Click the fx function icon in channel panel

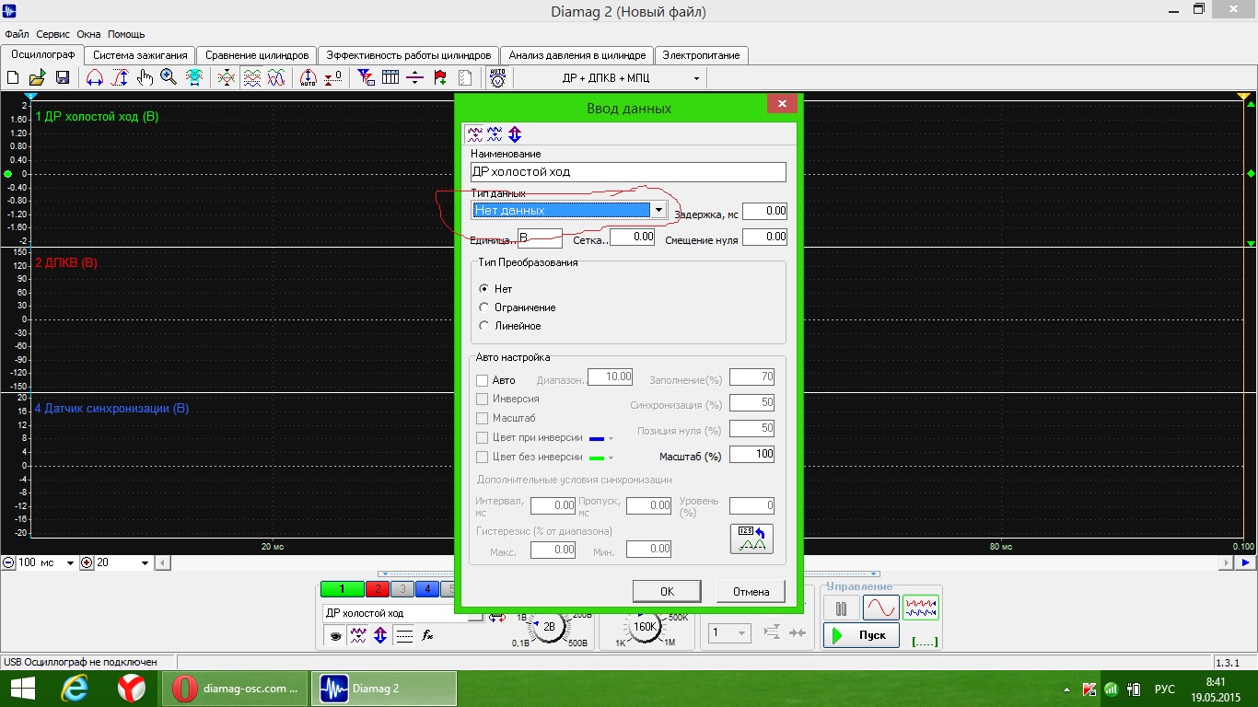click(427, 634)
